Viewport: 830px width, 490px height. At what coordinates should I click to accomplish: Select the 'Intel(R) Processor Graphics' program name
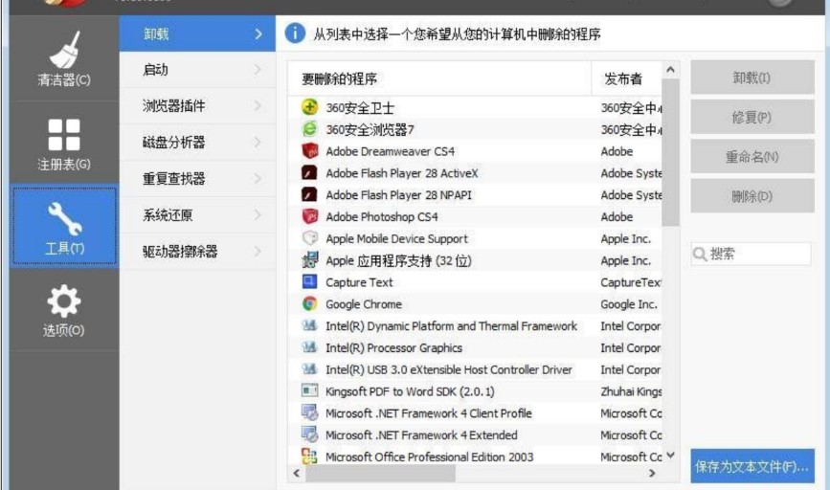pyautogui.click(x=393, y=347)
